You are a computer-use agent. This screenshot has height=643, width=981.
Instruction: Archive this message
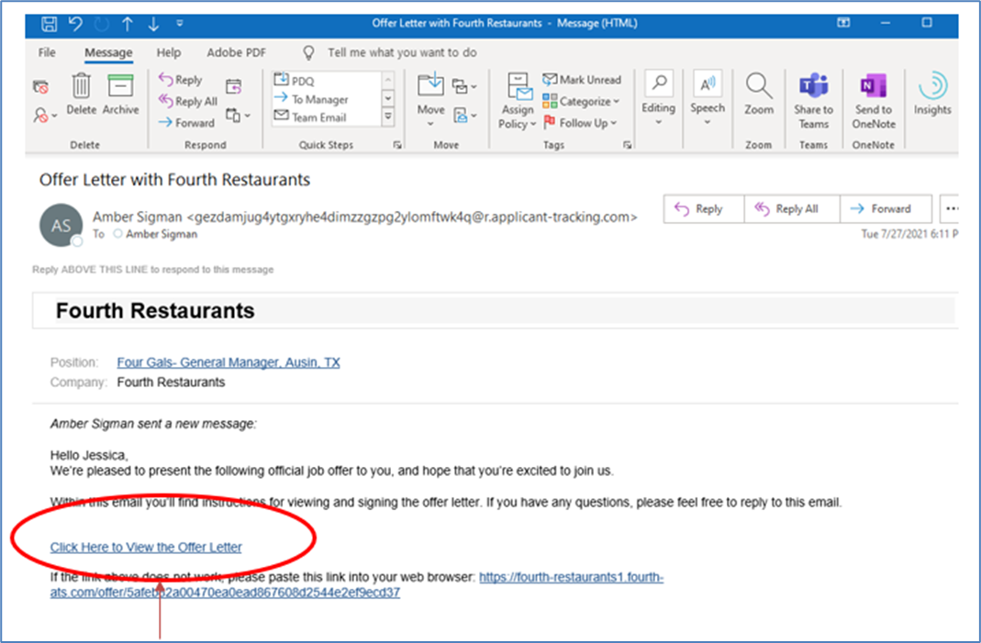click(x=121, y=94)
